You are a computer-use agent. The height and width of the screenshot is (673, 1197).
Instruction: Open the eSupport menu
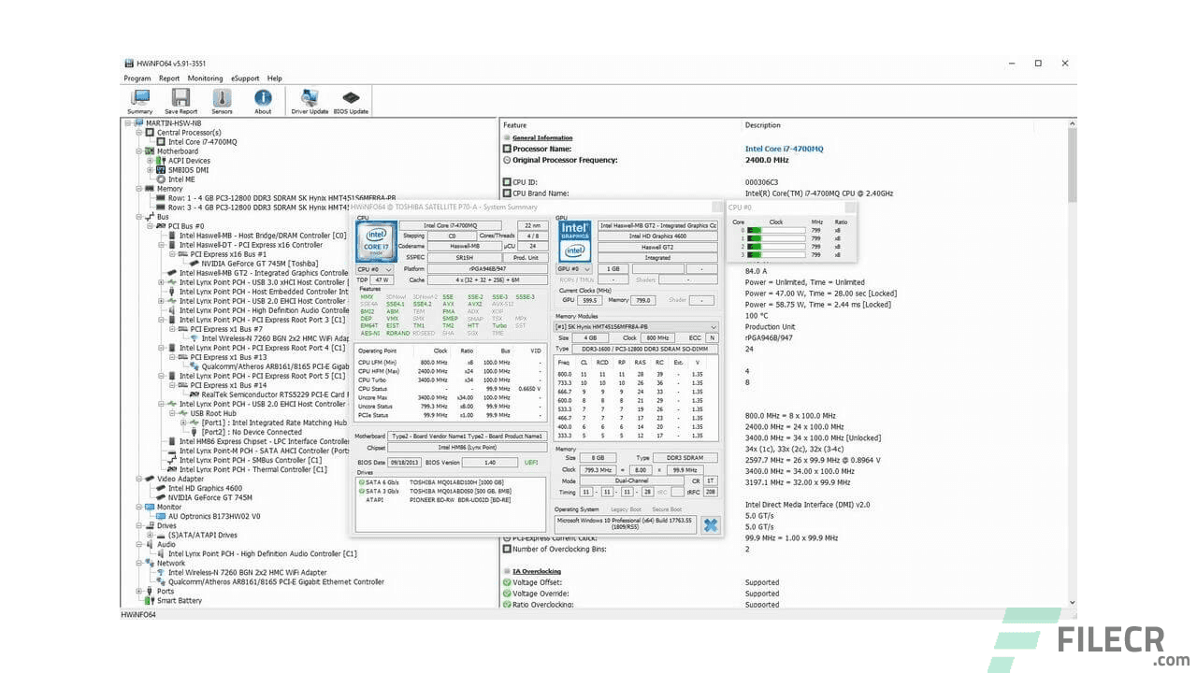[245, 79]
